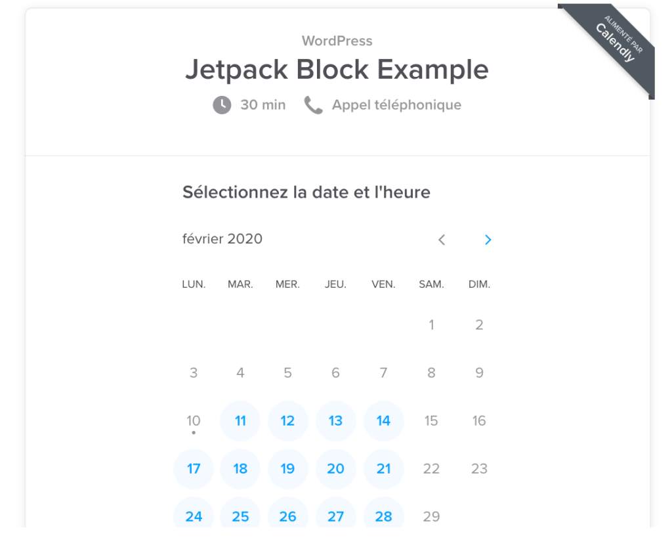
Task: Choose February 19 as the date
Action: [x=288, y=469]
